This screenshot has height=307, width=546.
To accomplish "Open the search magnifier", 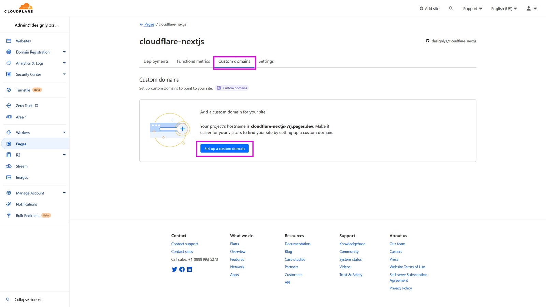I will 451,8.
